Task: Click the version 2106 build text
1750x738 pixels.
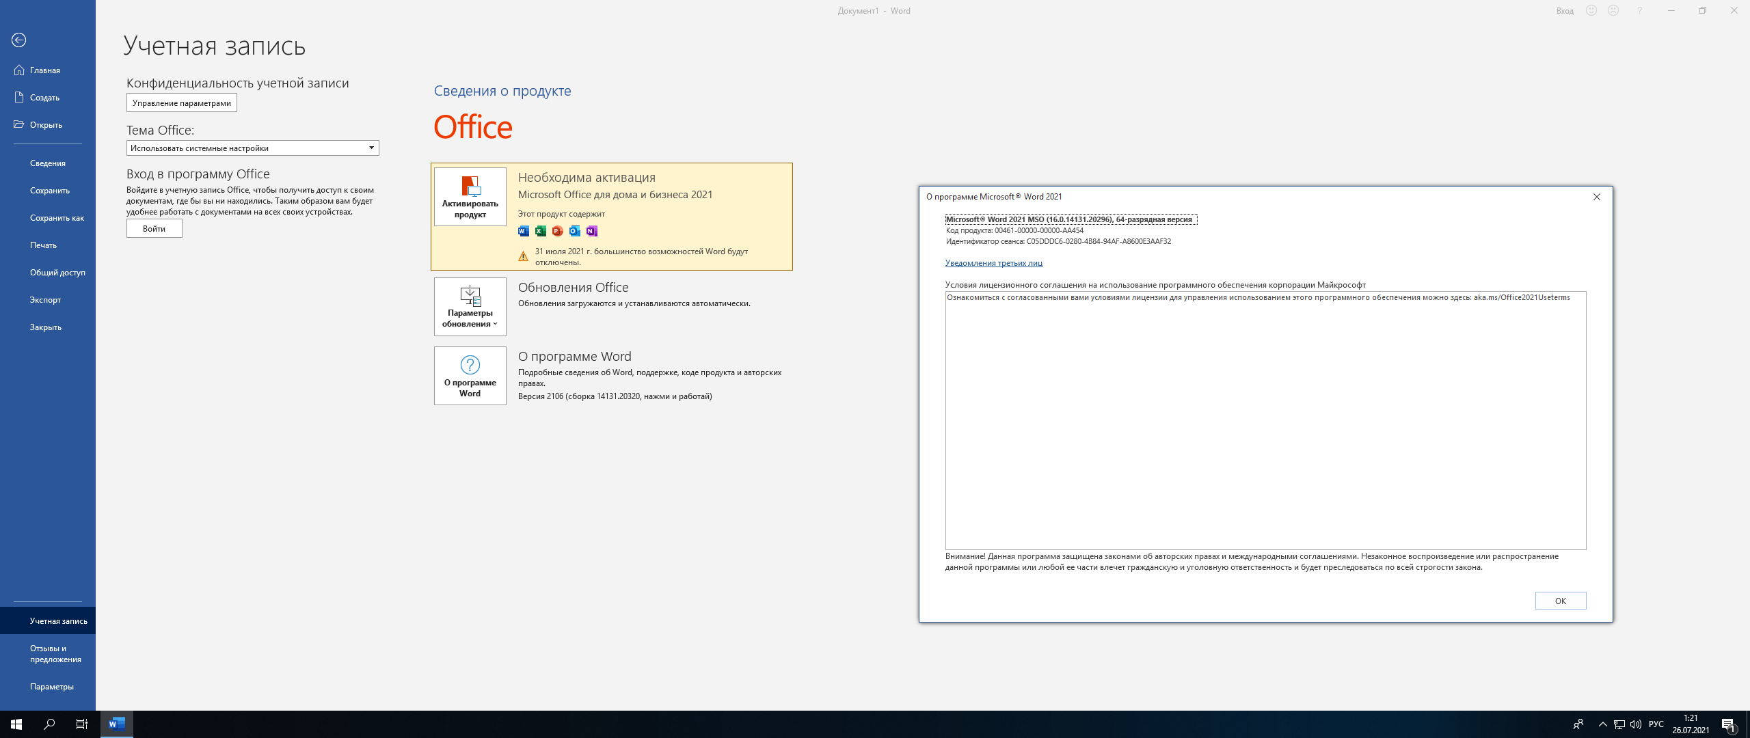Action: pyautogui.click(x=615, y=396)
